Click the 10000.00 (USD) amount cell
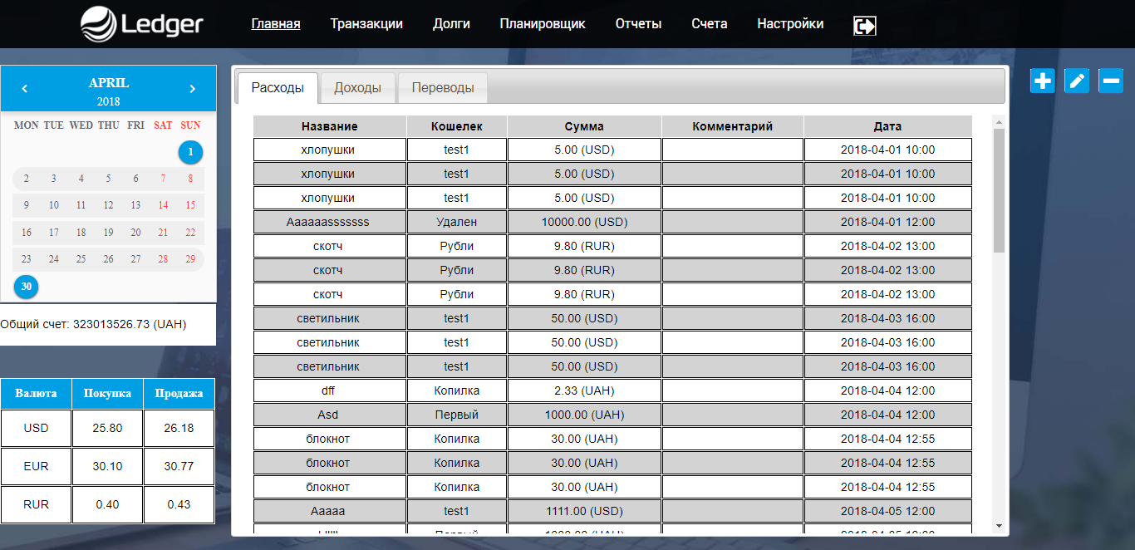 (584, 222)
